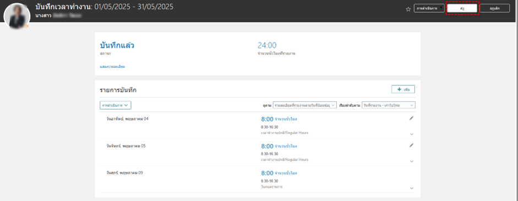518x201 pixels.
Task: Click the plus Add entry button
Action: (403, 90)
